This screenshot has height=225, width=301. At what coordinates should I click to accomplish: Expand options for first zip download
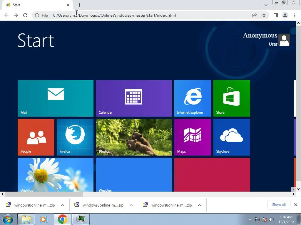coord(63,205)
